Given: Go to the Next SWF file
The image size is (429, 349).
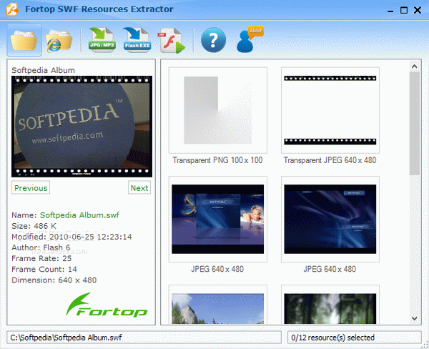Looking at the screenshot, I should 139,188.
